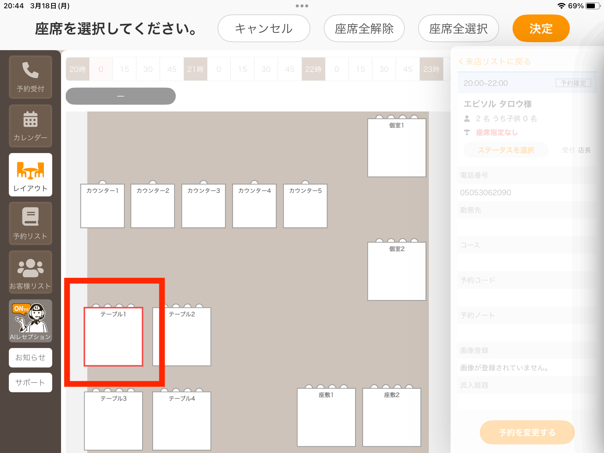Tap the 座席全解除 button
604x453 pixels.
click(x=364, y=29)
